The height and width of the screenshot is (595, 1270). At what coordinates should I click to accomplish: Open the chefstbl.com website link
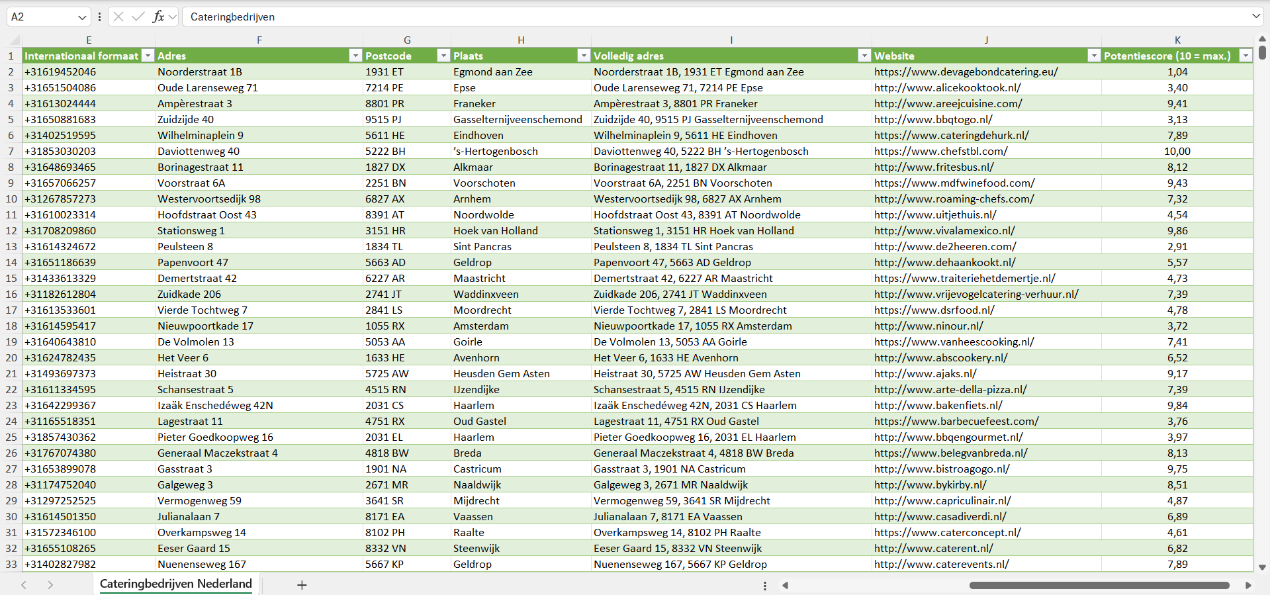pos(940,151)
